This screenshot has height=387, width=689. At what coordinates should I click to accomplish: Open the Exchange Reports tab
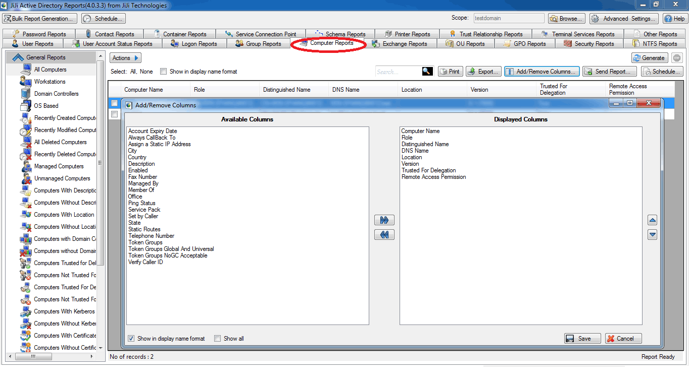coord(400,44)
